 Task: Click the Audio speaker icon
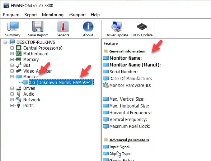pos(19,94)
